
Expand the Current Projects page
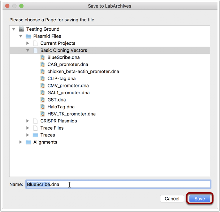(x=28, y=43)
